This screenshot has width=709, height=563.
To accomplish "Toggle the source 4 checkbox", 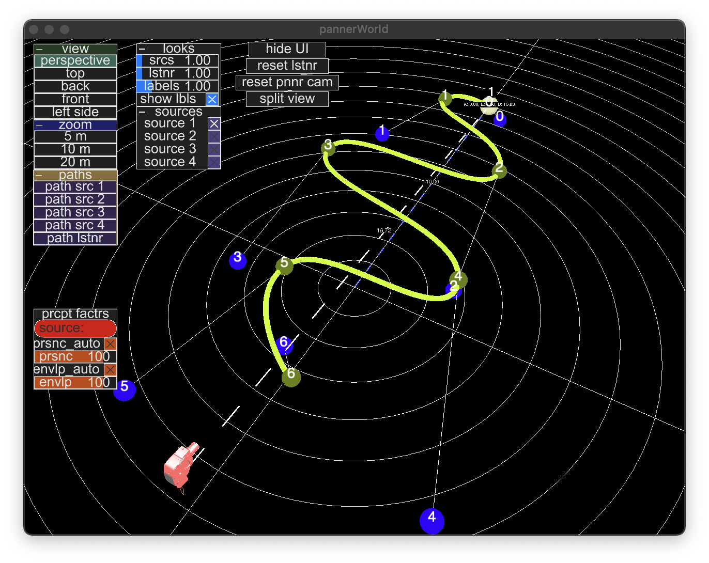I will click(x=214, y=162).
